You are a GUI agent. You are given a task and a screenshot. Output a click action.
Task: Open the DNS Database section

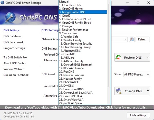(x=12, y=36)
